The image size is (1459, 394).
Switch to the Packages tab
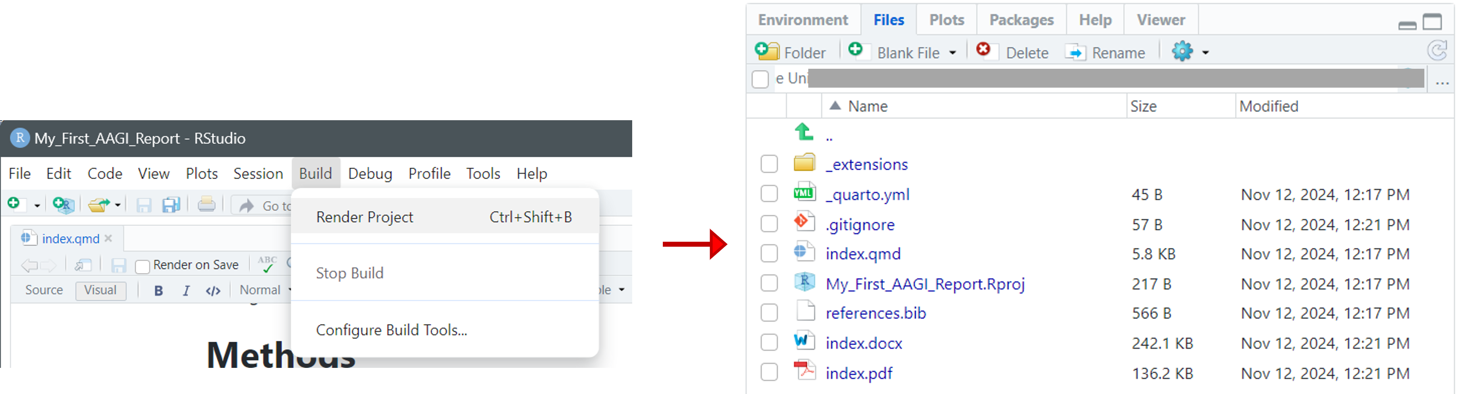pyautogui.click(x=1021, y=21)
